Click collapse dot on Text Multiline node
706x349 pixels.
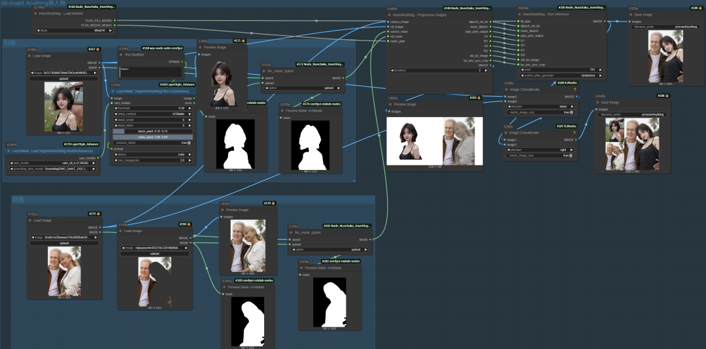click(121, 56)
